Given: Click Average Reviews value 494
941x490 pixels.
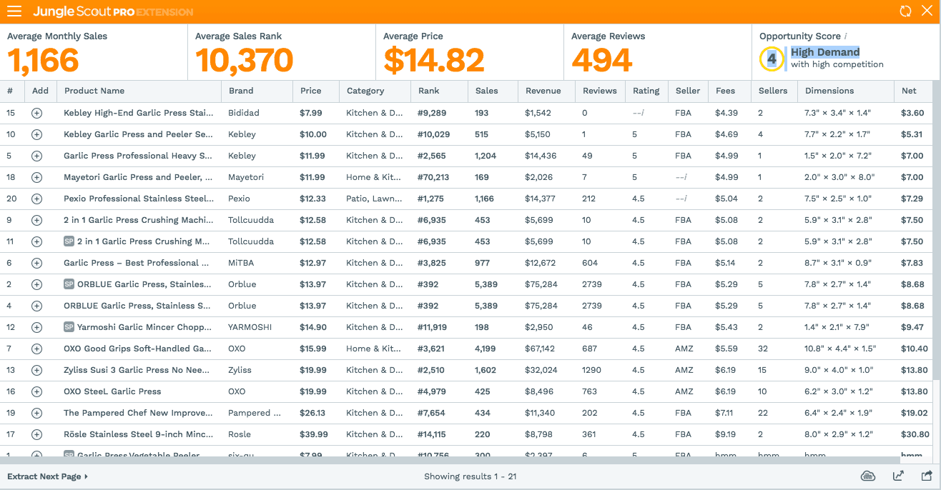Looking at the screenshot, I should pos(602,61).
